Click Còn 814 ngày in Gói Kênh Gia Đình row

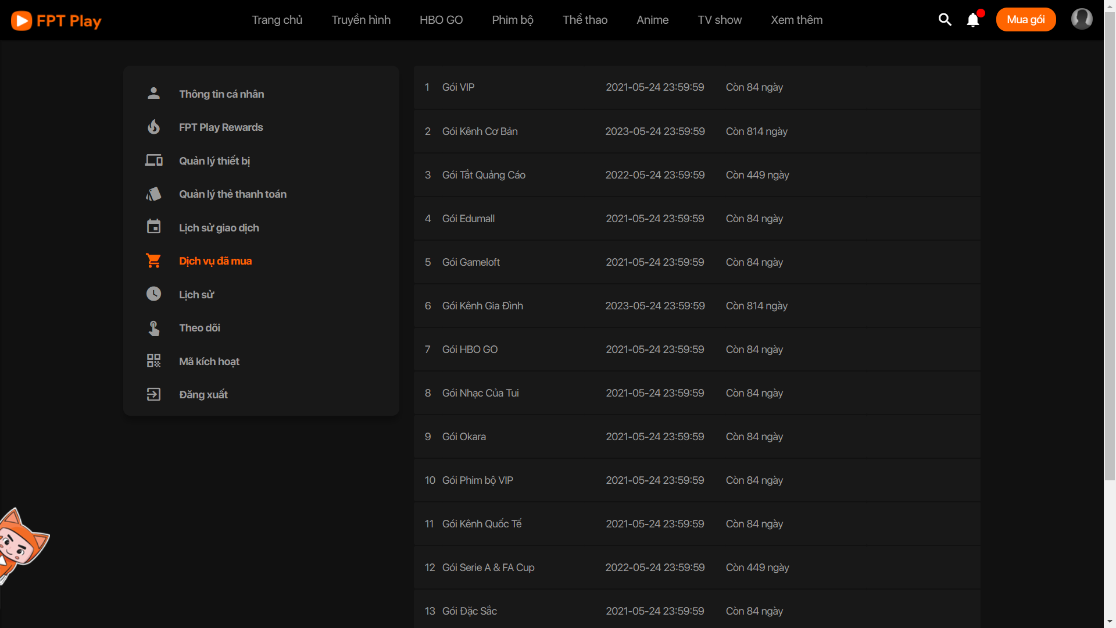[x=757, y=306]
